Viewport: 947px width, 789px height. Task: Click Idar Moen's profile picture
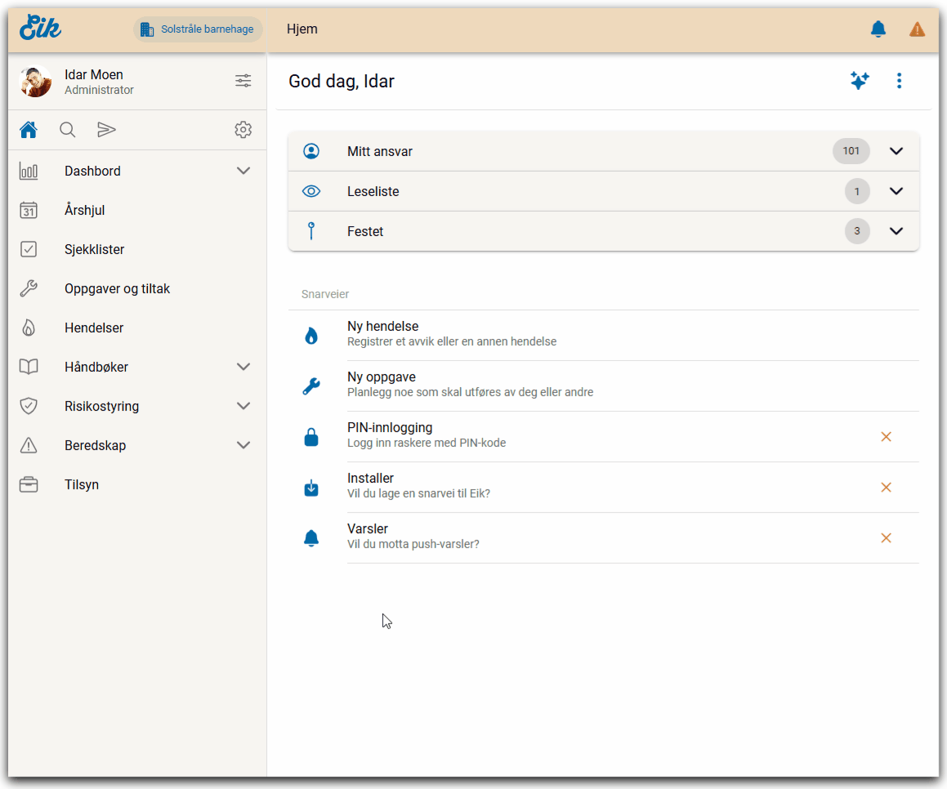point(36,82)
